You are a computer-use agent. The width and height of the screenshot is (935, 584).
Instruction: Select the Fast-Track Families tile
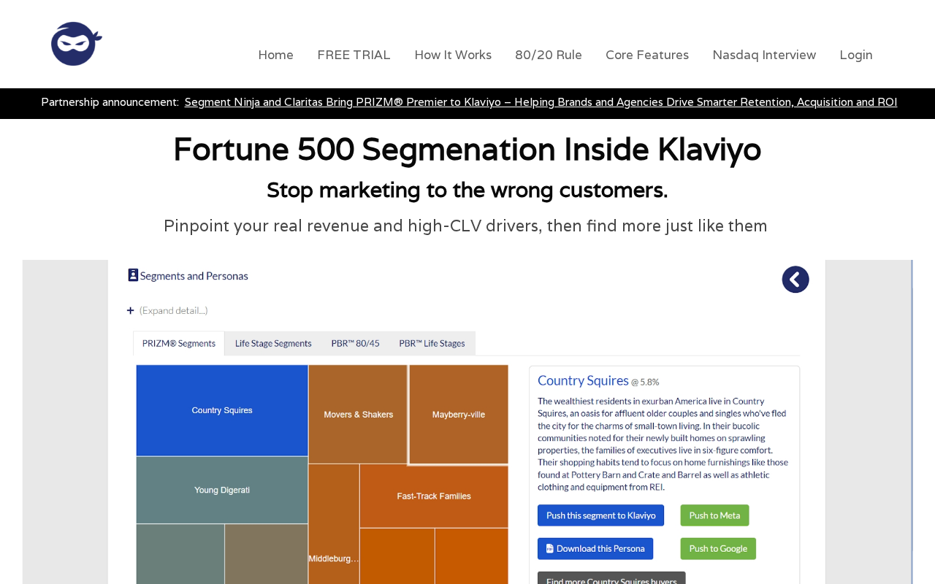(x=434, y=496)
